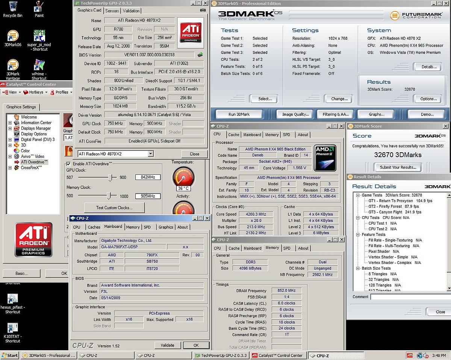This screenshot has width=451, height=360.
Task: Open the Graphics Card tab in GPU-Z
Action: 89,10
